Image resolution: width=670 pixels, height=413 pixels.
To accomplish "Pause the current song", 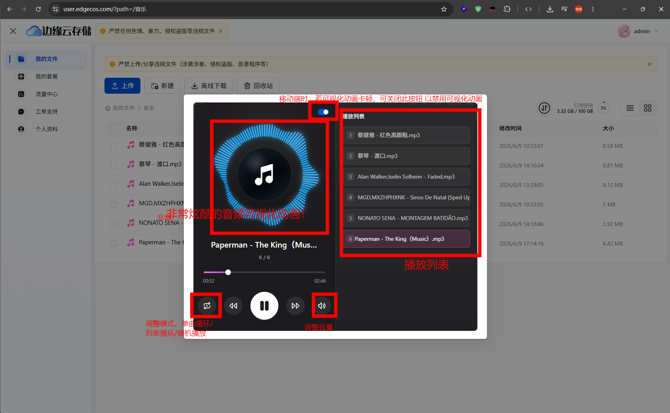I will [264, 306].
